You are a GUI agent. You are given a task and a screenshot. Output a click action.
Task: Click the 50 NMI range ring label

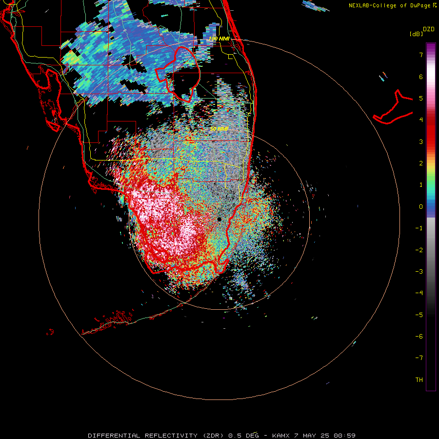click(219, 129)
